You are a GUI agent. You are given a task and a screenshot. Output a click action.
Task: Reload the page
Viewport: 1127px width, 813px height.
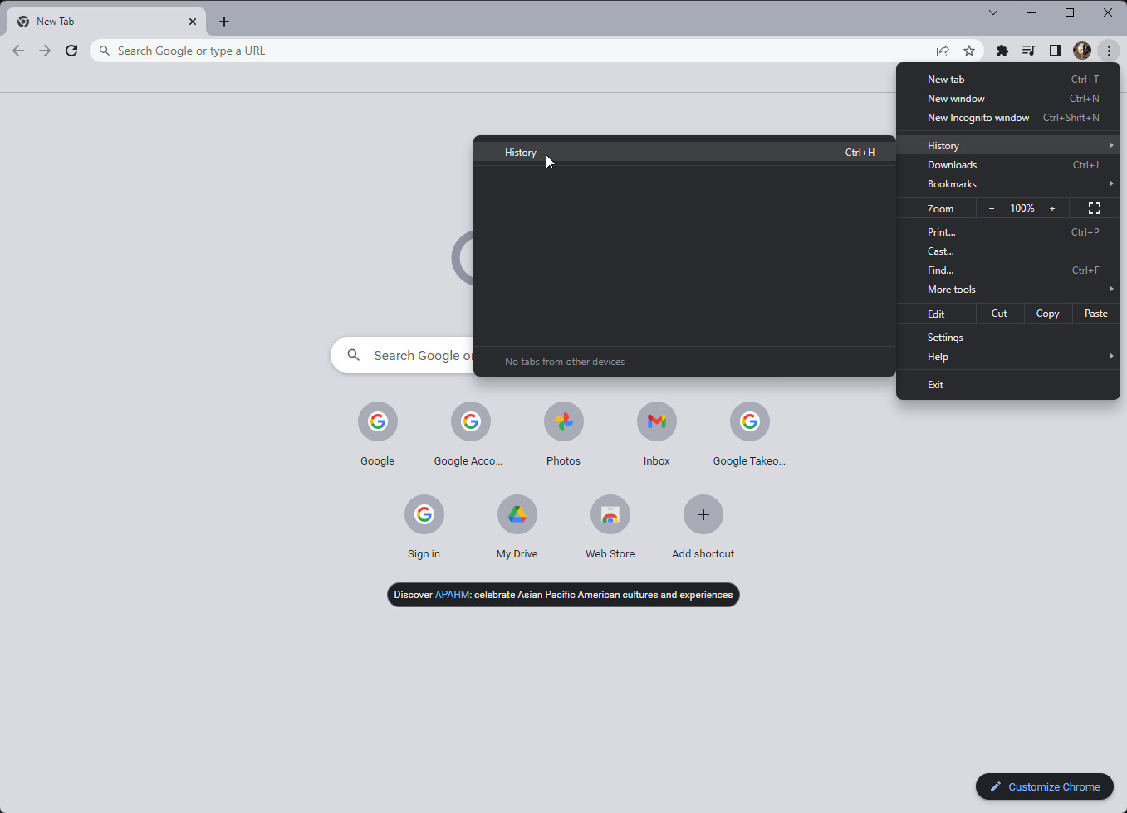[71, 51]
